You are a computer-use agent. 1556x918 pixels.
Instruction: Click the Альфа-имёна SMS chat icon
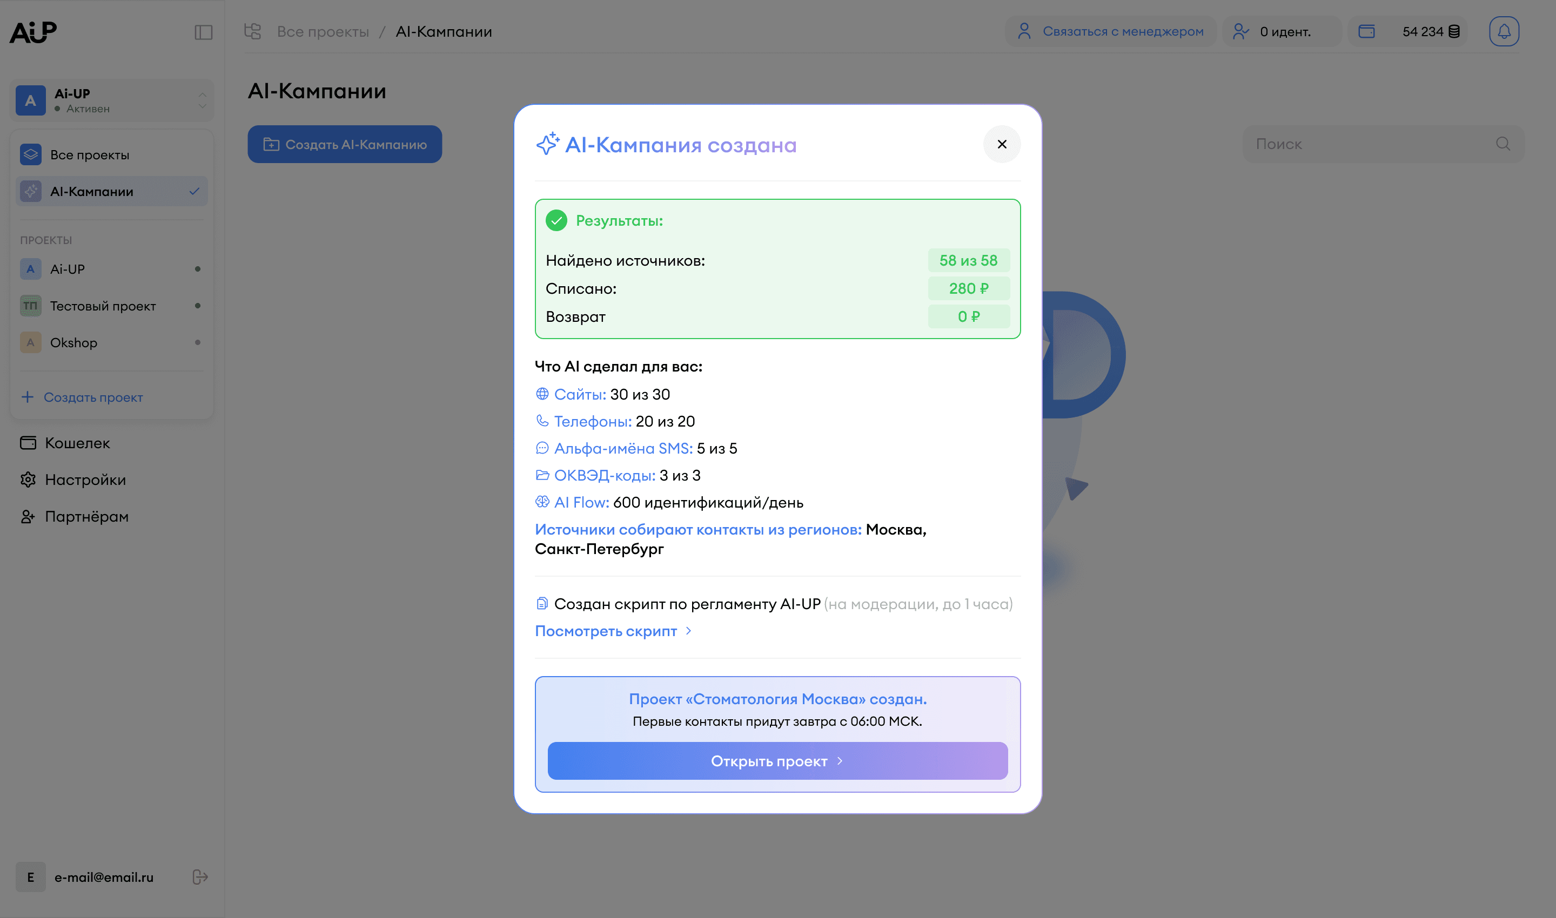542,448
